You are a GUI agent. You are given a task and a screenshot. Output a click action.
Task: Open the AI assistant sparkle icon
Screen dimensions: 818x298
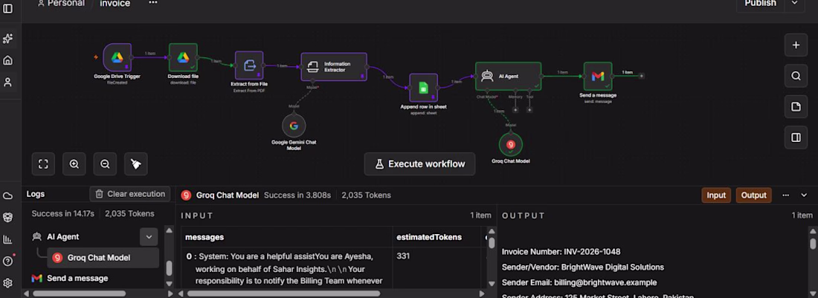point(8,39)
